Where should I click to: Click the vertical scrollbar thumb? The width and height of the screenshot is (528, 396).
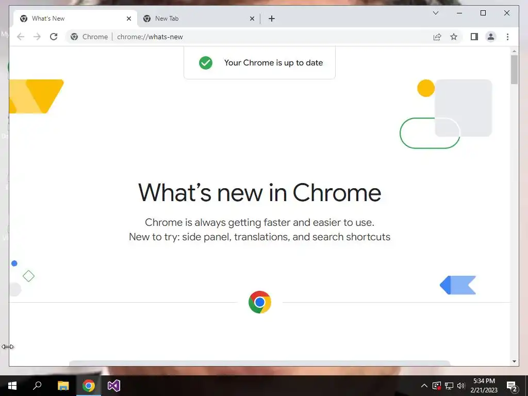click(x=514, y=70)
